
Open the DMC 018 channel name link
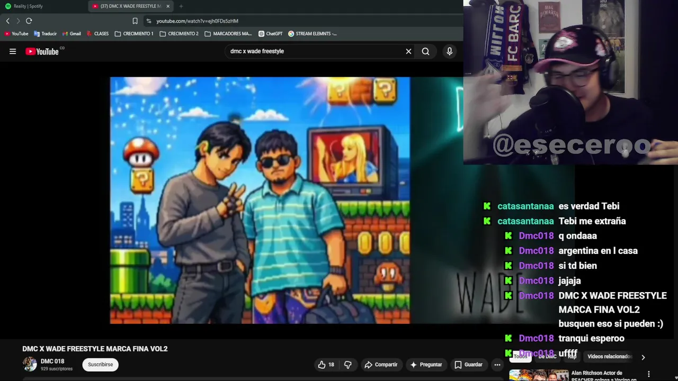tap(52, 361)
